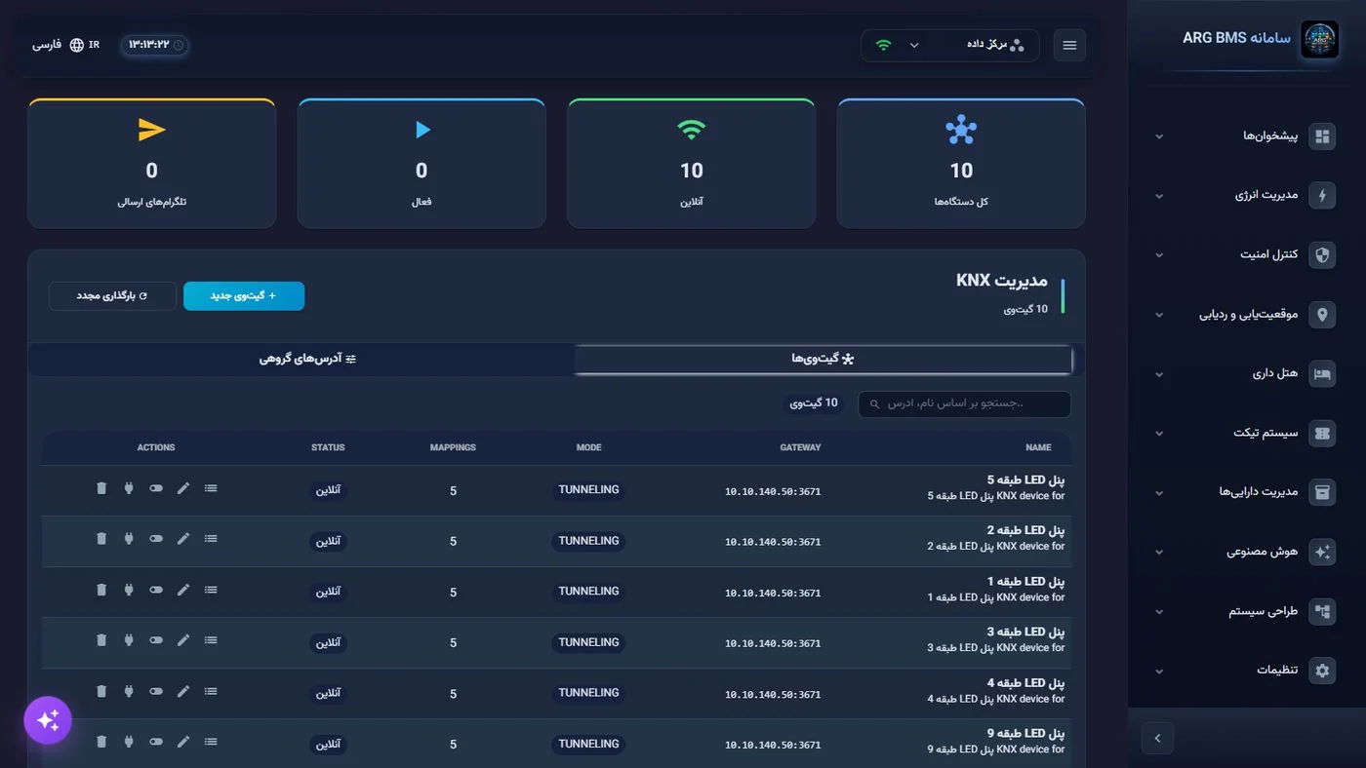Select the هتل داری bed icon
This screenshot has width=1366, height=768.
tap(1322, 374)
